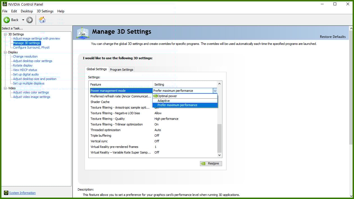The image size is (354, 199).
Task: Select the Shader Cache row
Action: pos(121,102)
